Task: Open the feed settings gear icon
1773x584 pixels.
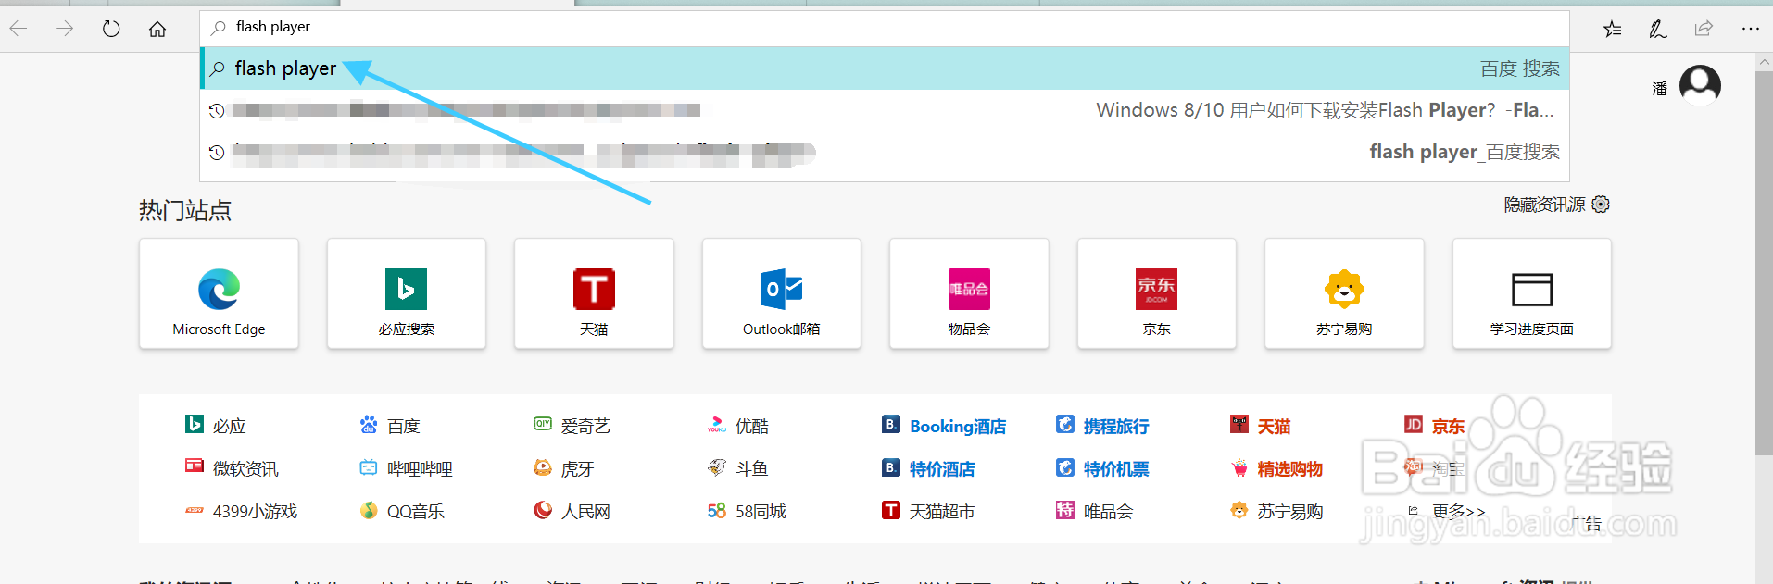Action: (1601, 205)
